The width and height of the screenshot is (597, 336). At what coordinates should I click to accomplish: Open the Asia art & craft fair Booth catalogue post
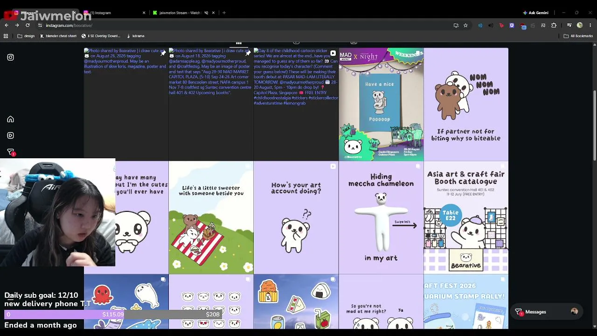pos(466,217)
